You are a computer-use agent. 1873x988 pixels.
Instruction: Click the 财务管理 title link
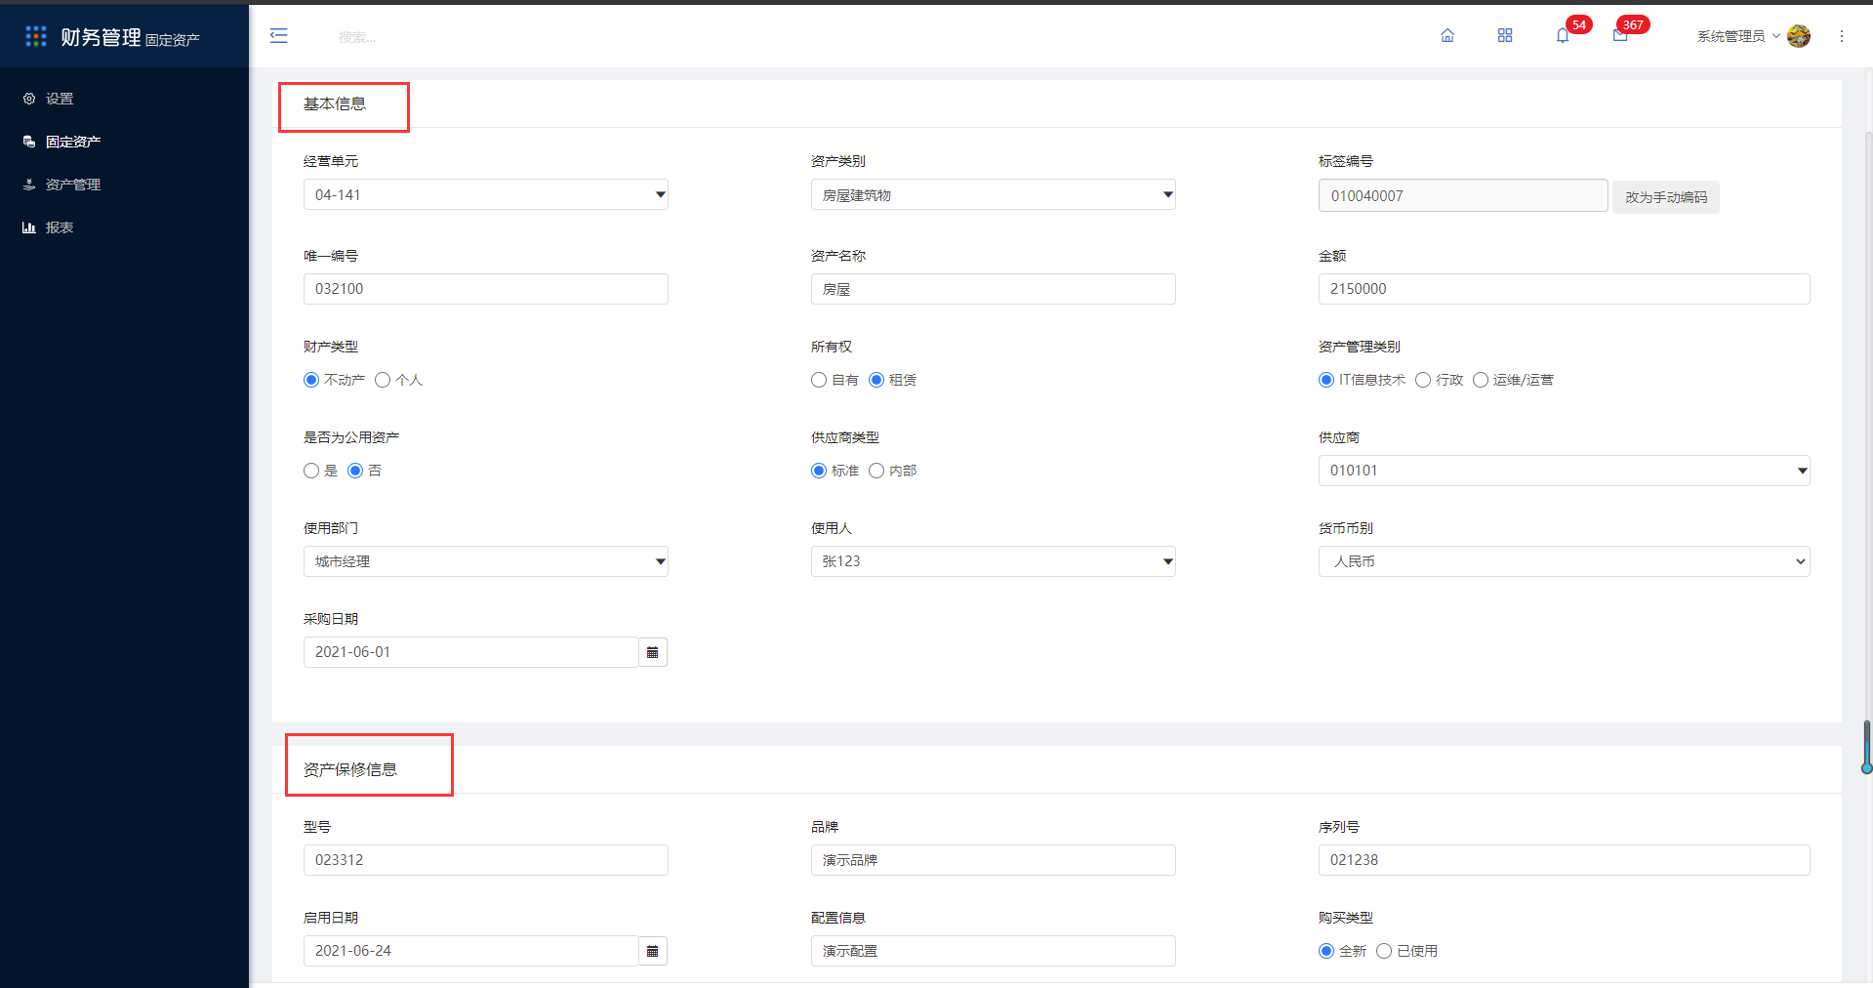(x=101, y=37)
